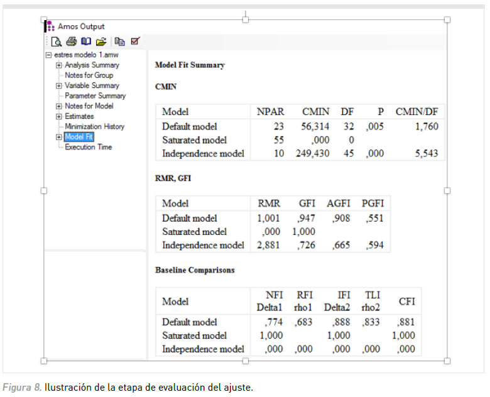This screenshot has width=490, height=397.
Task: Click CMIN value 56,314
Action: click(x=315, y=126)
